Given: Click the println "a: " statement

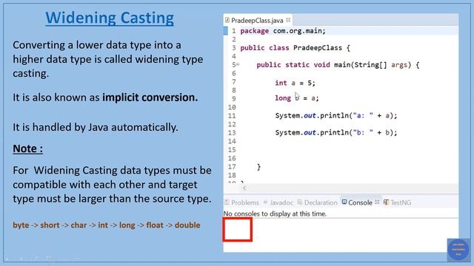Looking at the screenshot, I should (x=336, y=115).
